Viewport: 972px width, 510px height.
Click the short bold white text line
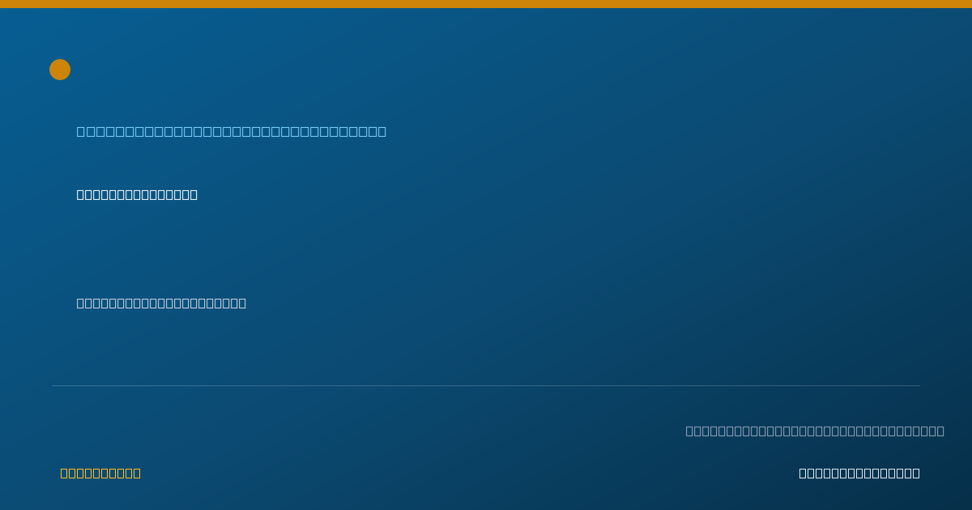coord(137,194)
